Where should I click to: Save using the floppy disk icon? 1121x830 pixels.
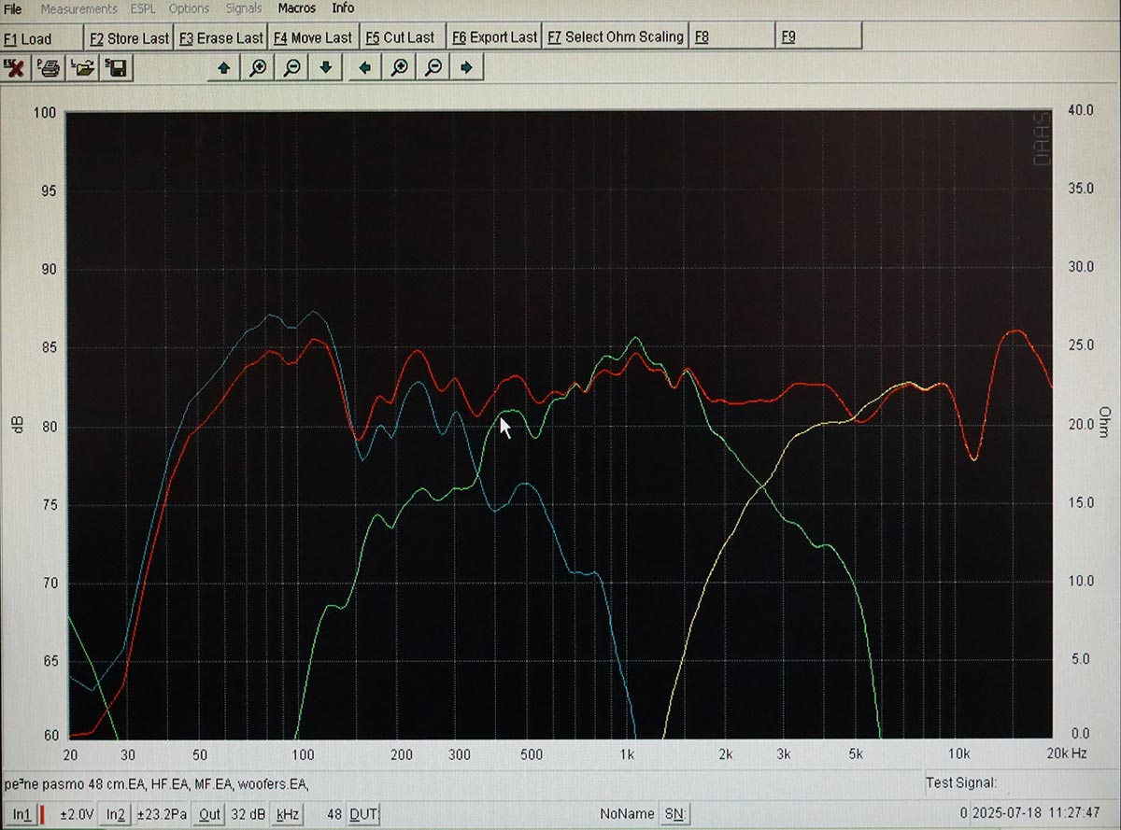(118, 68)
